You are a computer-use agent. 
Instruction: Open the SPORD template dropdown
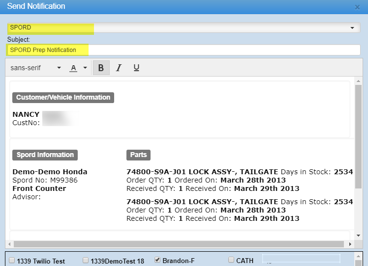coord(352,28)
